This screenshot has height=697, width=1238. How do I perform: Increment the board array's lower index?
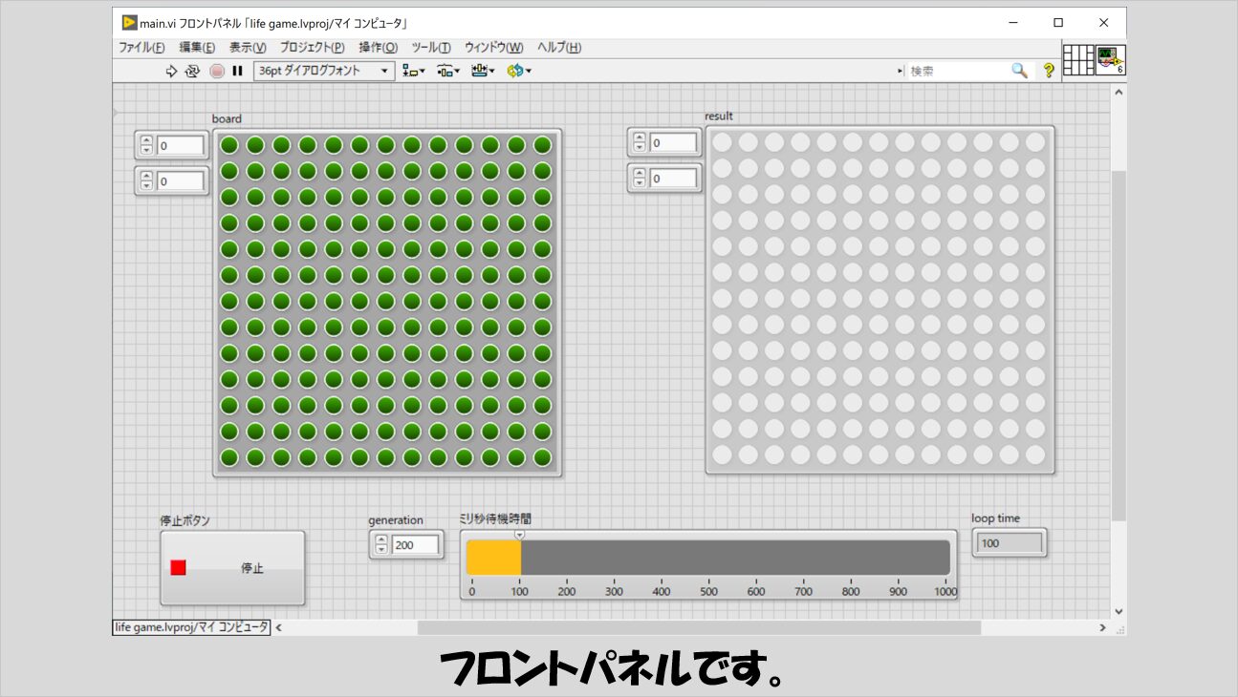[x=146, y=176]
